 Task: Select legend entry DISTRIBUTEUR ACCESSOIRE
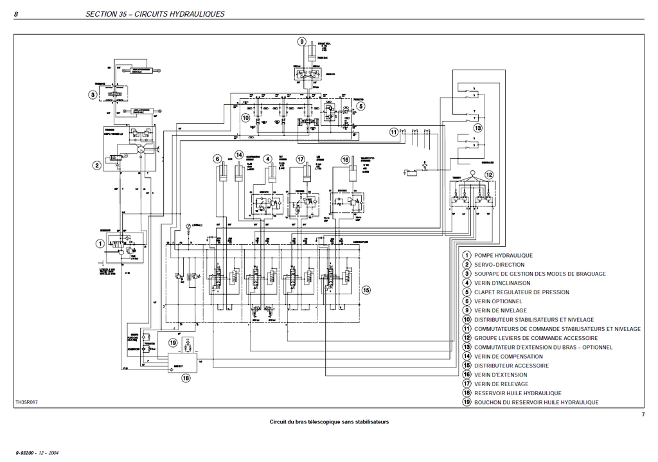(511, 366)
